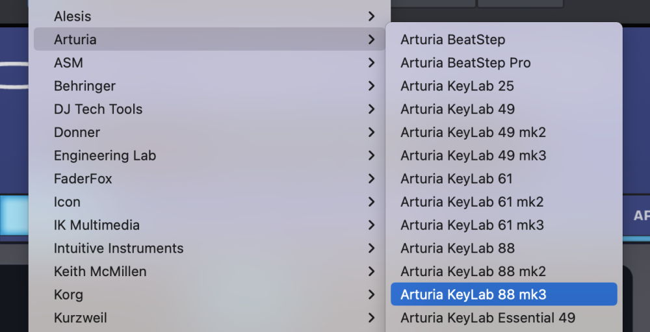The image size is (650, 332).
Task: Select Arturia KeyLab 25 option
Action: pos(457,86)
